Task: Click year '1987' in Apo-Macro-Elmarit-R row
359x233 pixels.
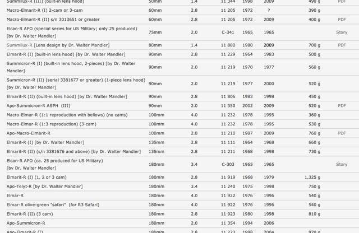Action: 247,133
